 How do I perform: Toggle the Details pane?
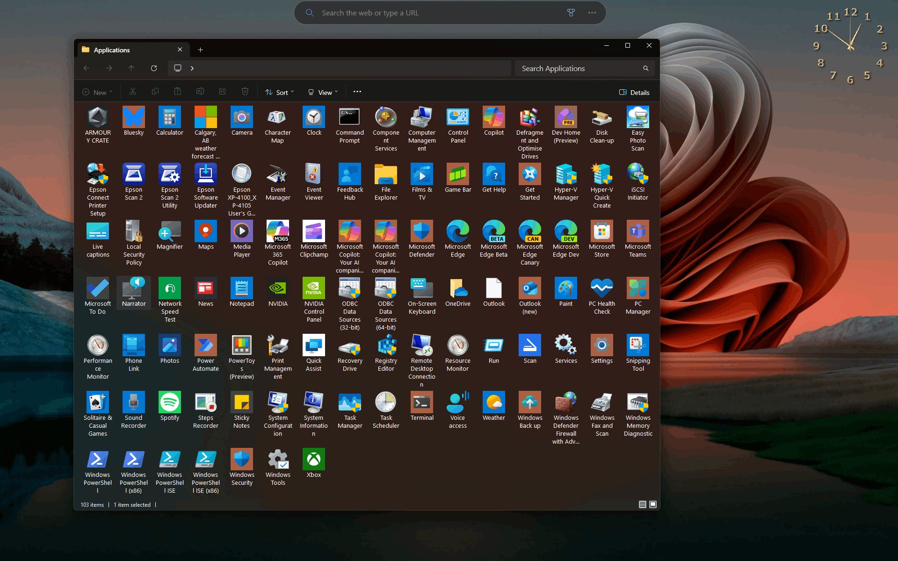click(x=634, y=93)
